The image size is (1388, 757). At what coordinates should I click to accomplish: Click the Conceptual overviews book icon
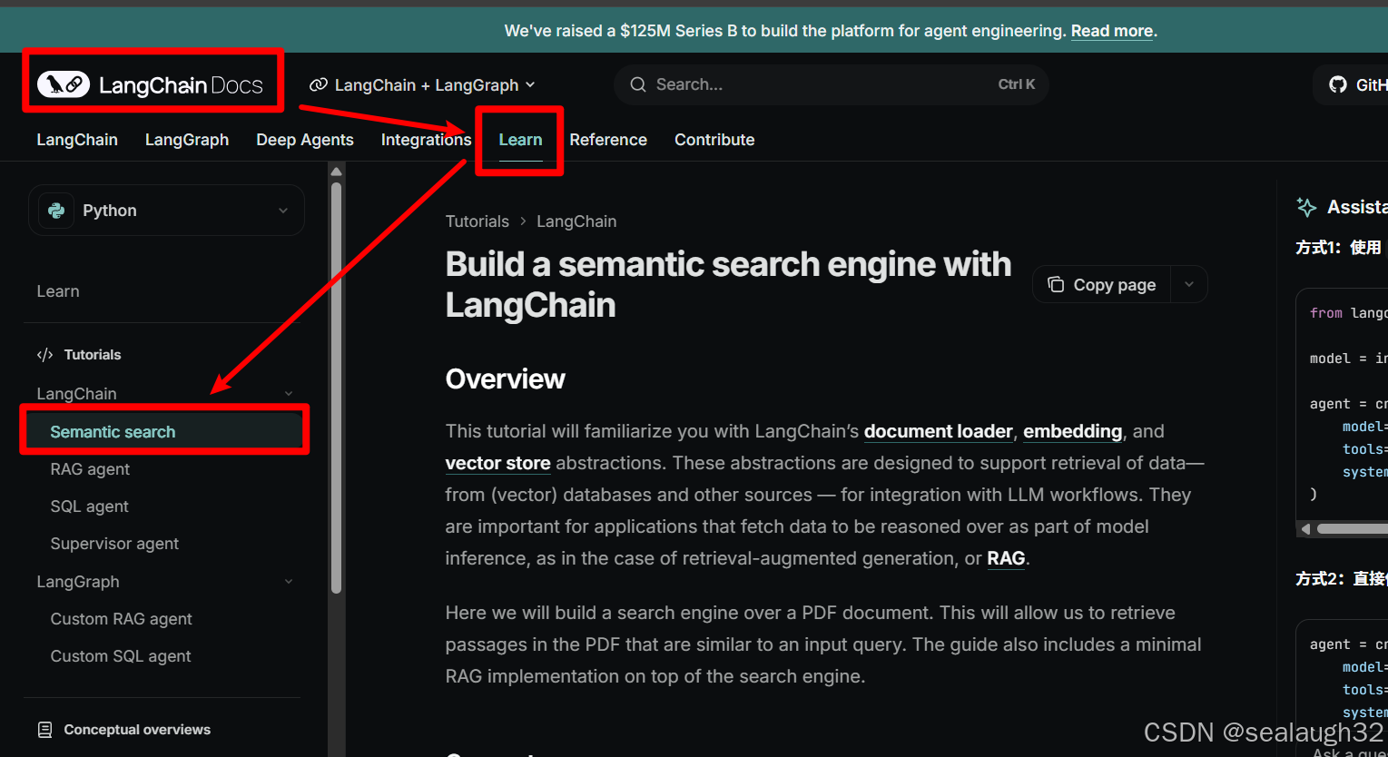point(45,730)
